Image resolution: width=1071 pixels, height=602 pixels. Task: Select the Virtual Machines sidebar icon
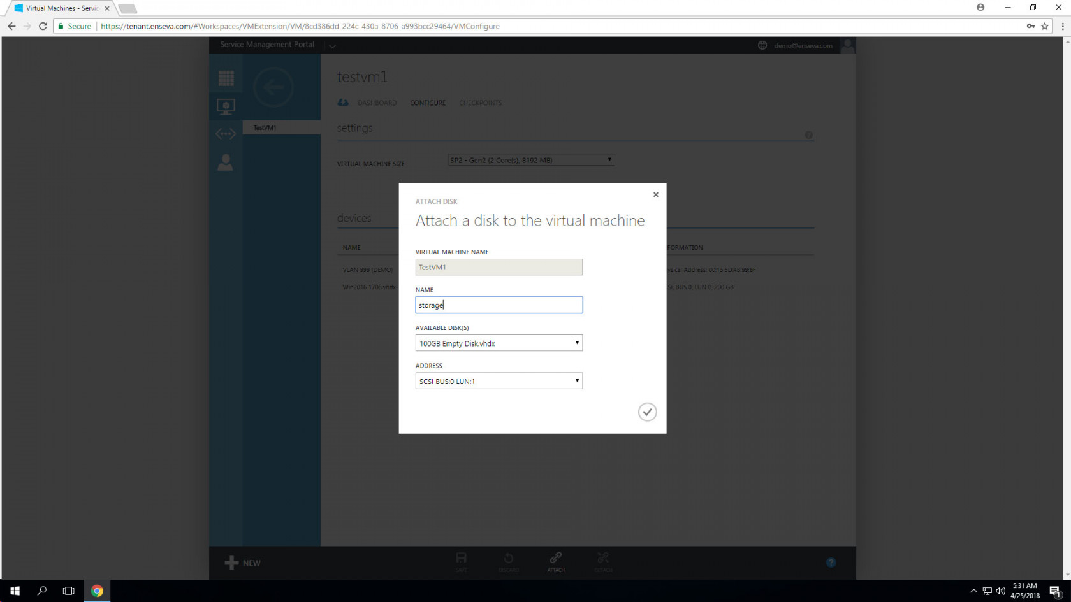click(226, 106)
